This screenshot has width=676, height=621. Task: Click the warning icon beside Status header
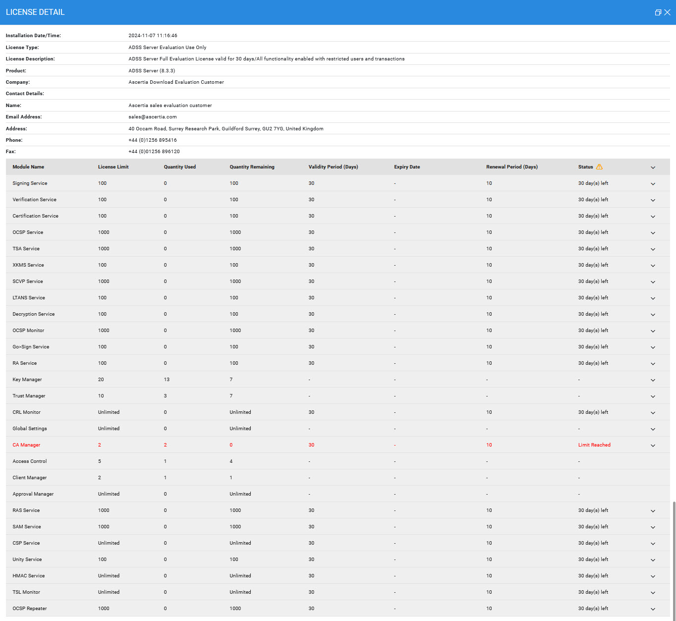tap(599, 167)
